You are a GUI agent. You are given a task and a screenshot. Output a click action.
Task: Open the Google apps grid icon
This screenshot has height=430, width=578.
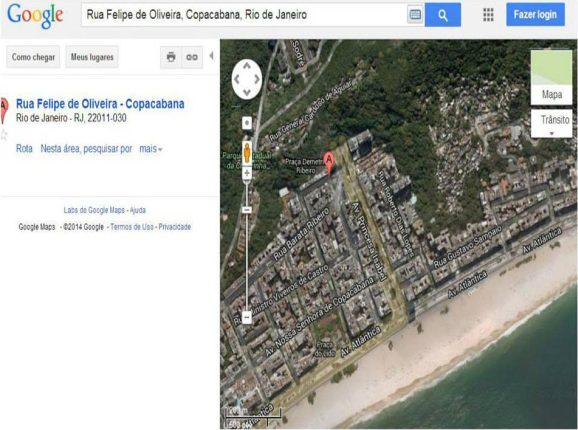489,15
